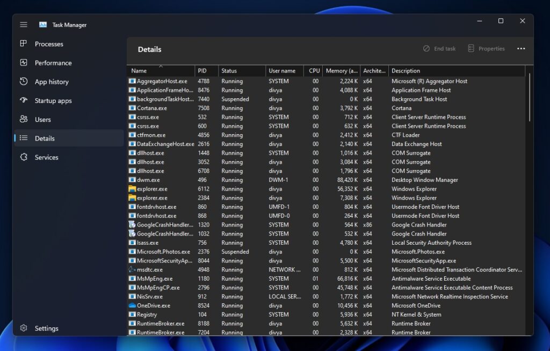The height and width of the screenshot is (351, 550).
Task: Open Settings via the gear icon
Action: [23, 328]
